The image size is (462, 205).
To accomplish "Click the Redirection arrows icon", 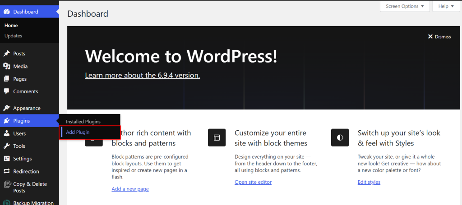I will (x=6, y=172).
